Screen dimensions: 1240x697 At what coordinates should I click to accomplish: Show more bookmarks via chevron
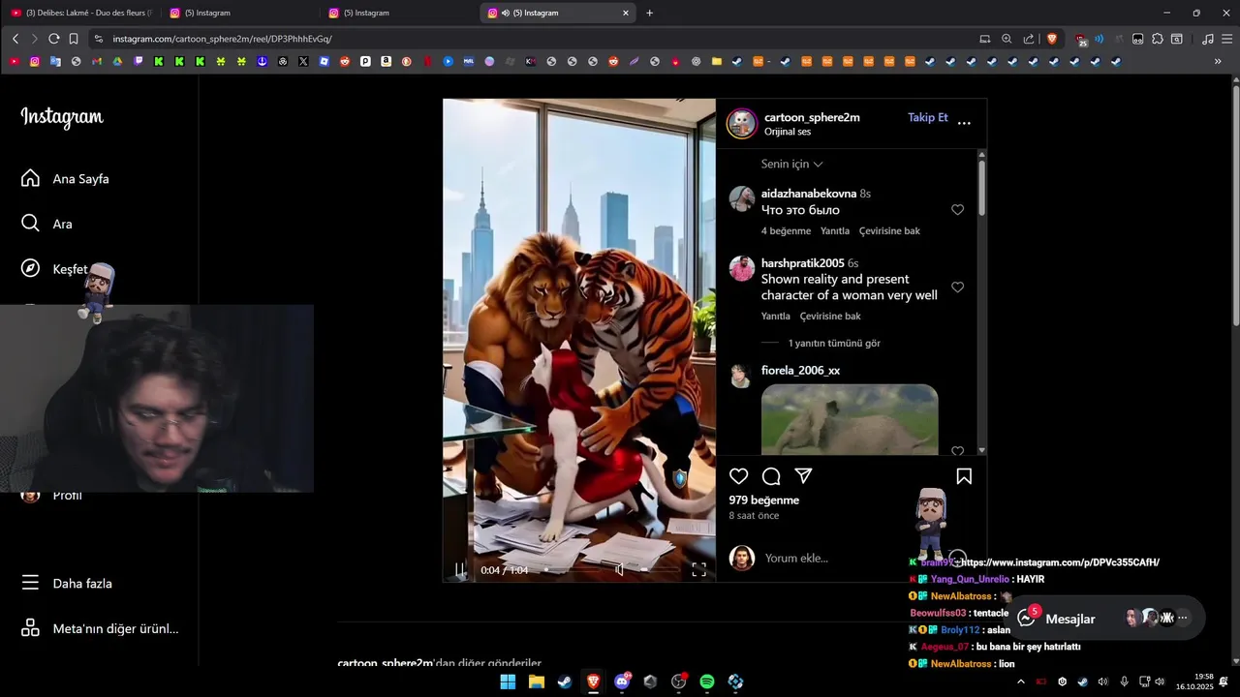click(x=1218, y=61)
